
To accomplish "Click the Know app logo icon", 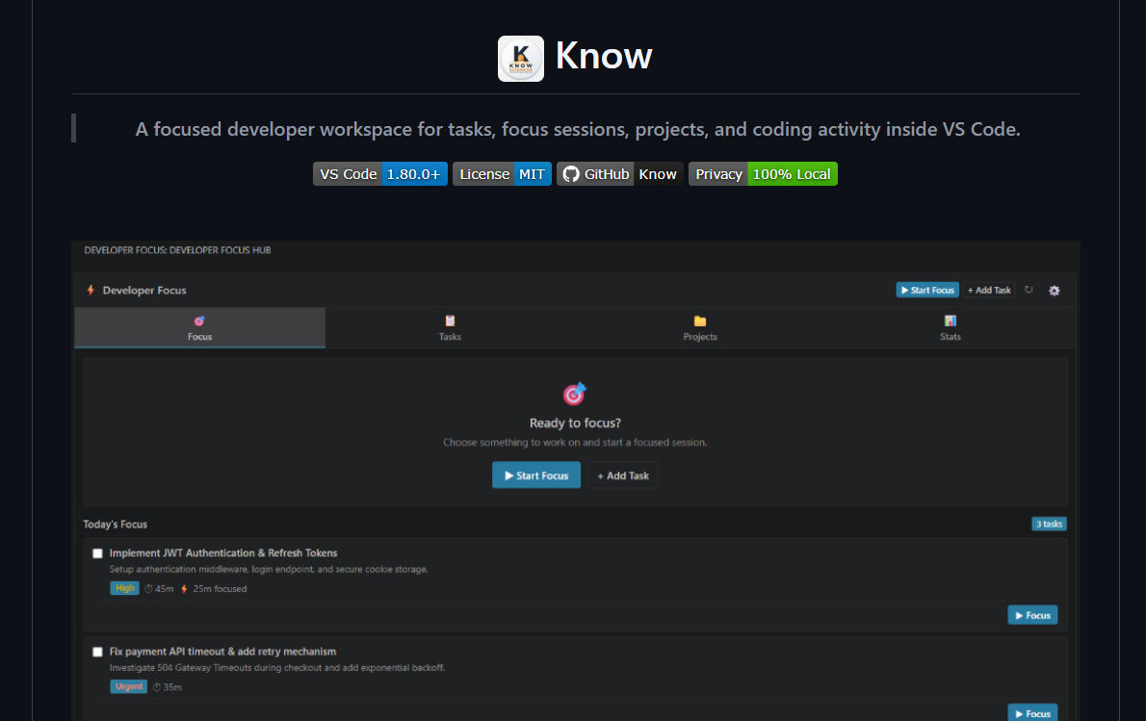I will click(x=520, y=59).
